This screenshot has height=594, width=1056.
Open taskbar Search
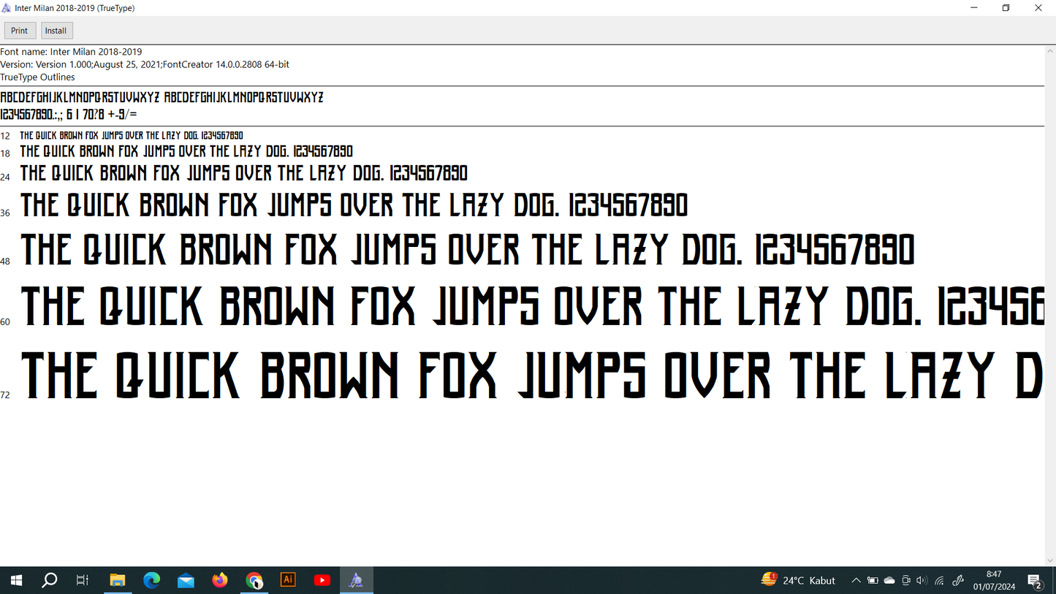50,580
